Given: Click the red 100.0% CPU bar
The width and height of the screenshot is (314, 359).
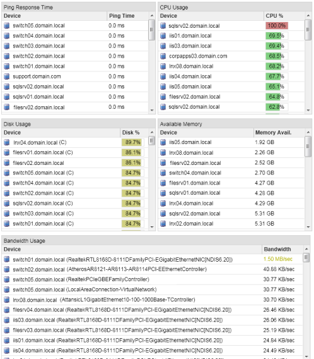Looking at the screenshot, I should 277,26.
